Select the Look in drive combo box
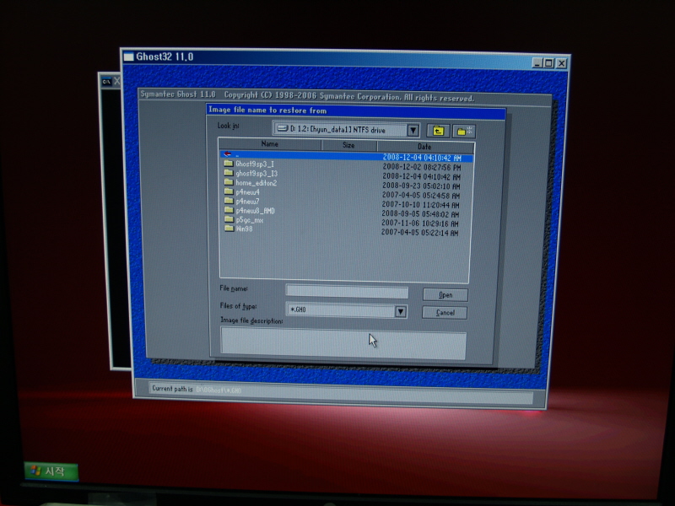The image size is (675, 506). pos(346,130)
